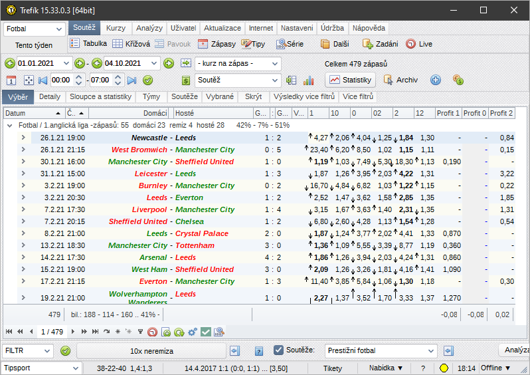Image resolution: width=530 pixels, height=375 pixels.
Task: Open the Nastavení menu tab
Action: 297,28
